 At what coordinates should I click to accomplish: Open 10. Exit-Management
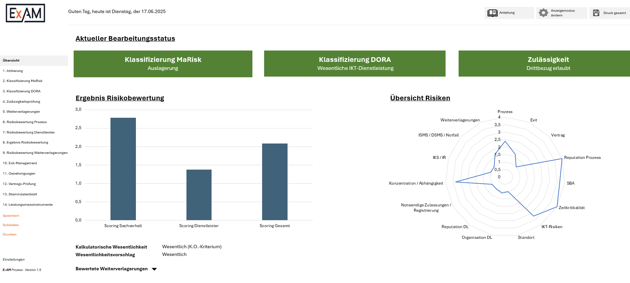[x=20, y=163]
